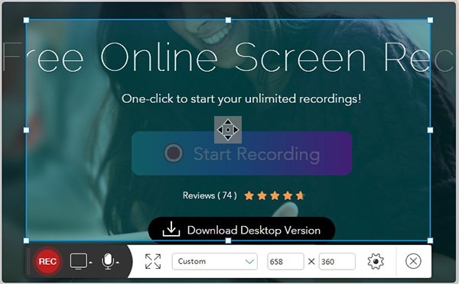
Task: Click the height field showing 360
Action: tap(337, 261)
